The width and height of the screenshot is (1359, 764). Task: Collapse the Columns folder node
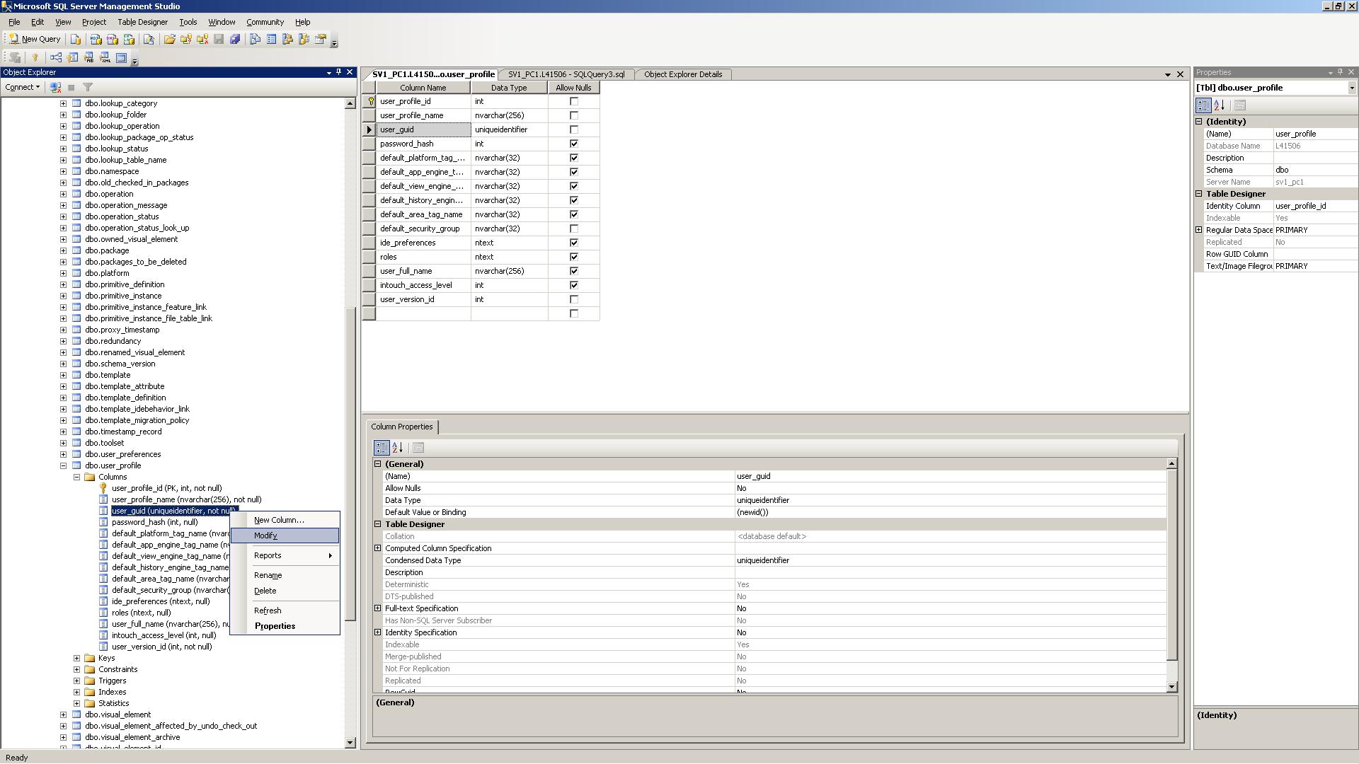tap(76, 477)
